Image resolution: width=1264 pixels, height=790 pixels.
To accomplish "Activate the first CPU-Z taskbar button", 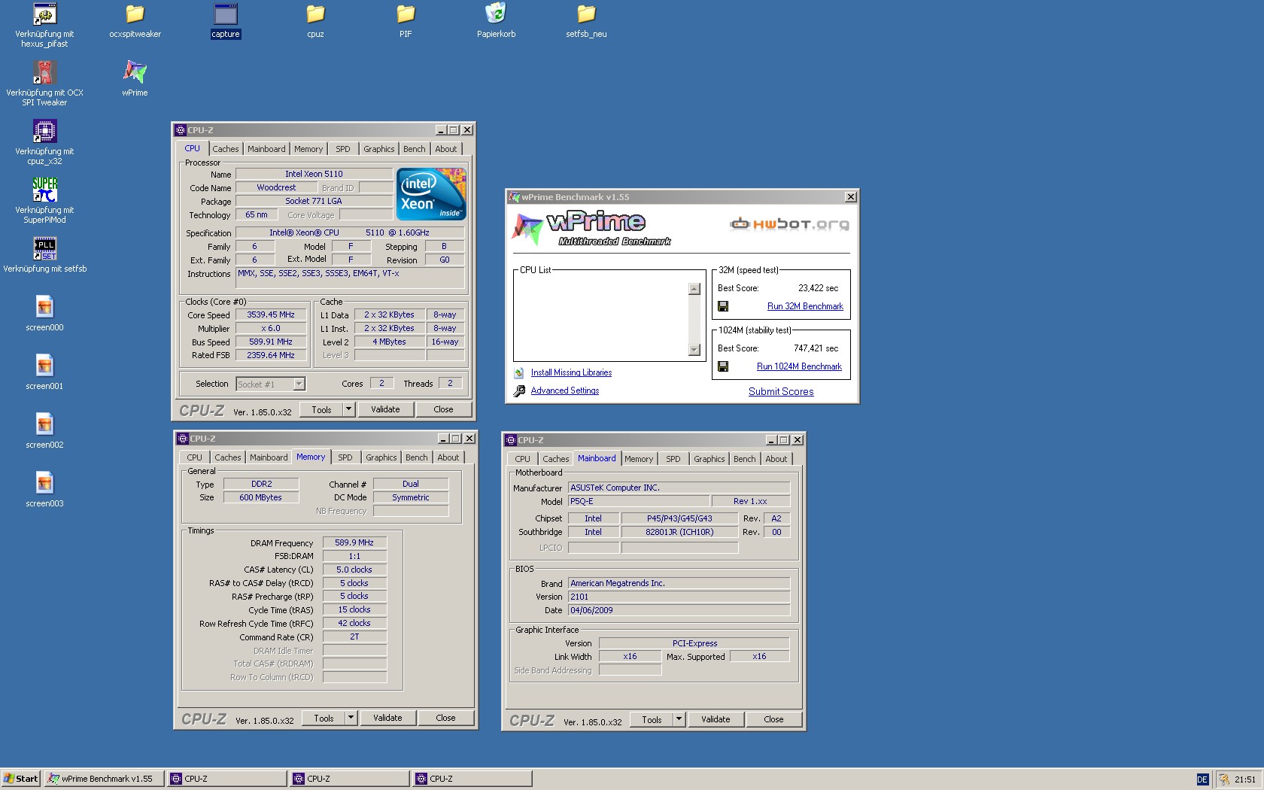I will (226, 779).
